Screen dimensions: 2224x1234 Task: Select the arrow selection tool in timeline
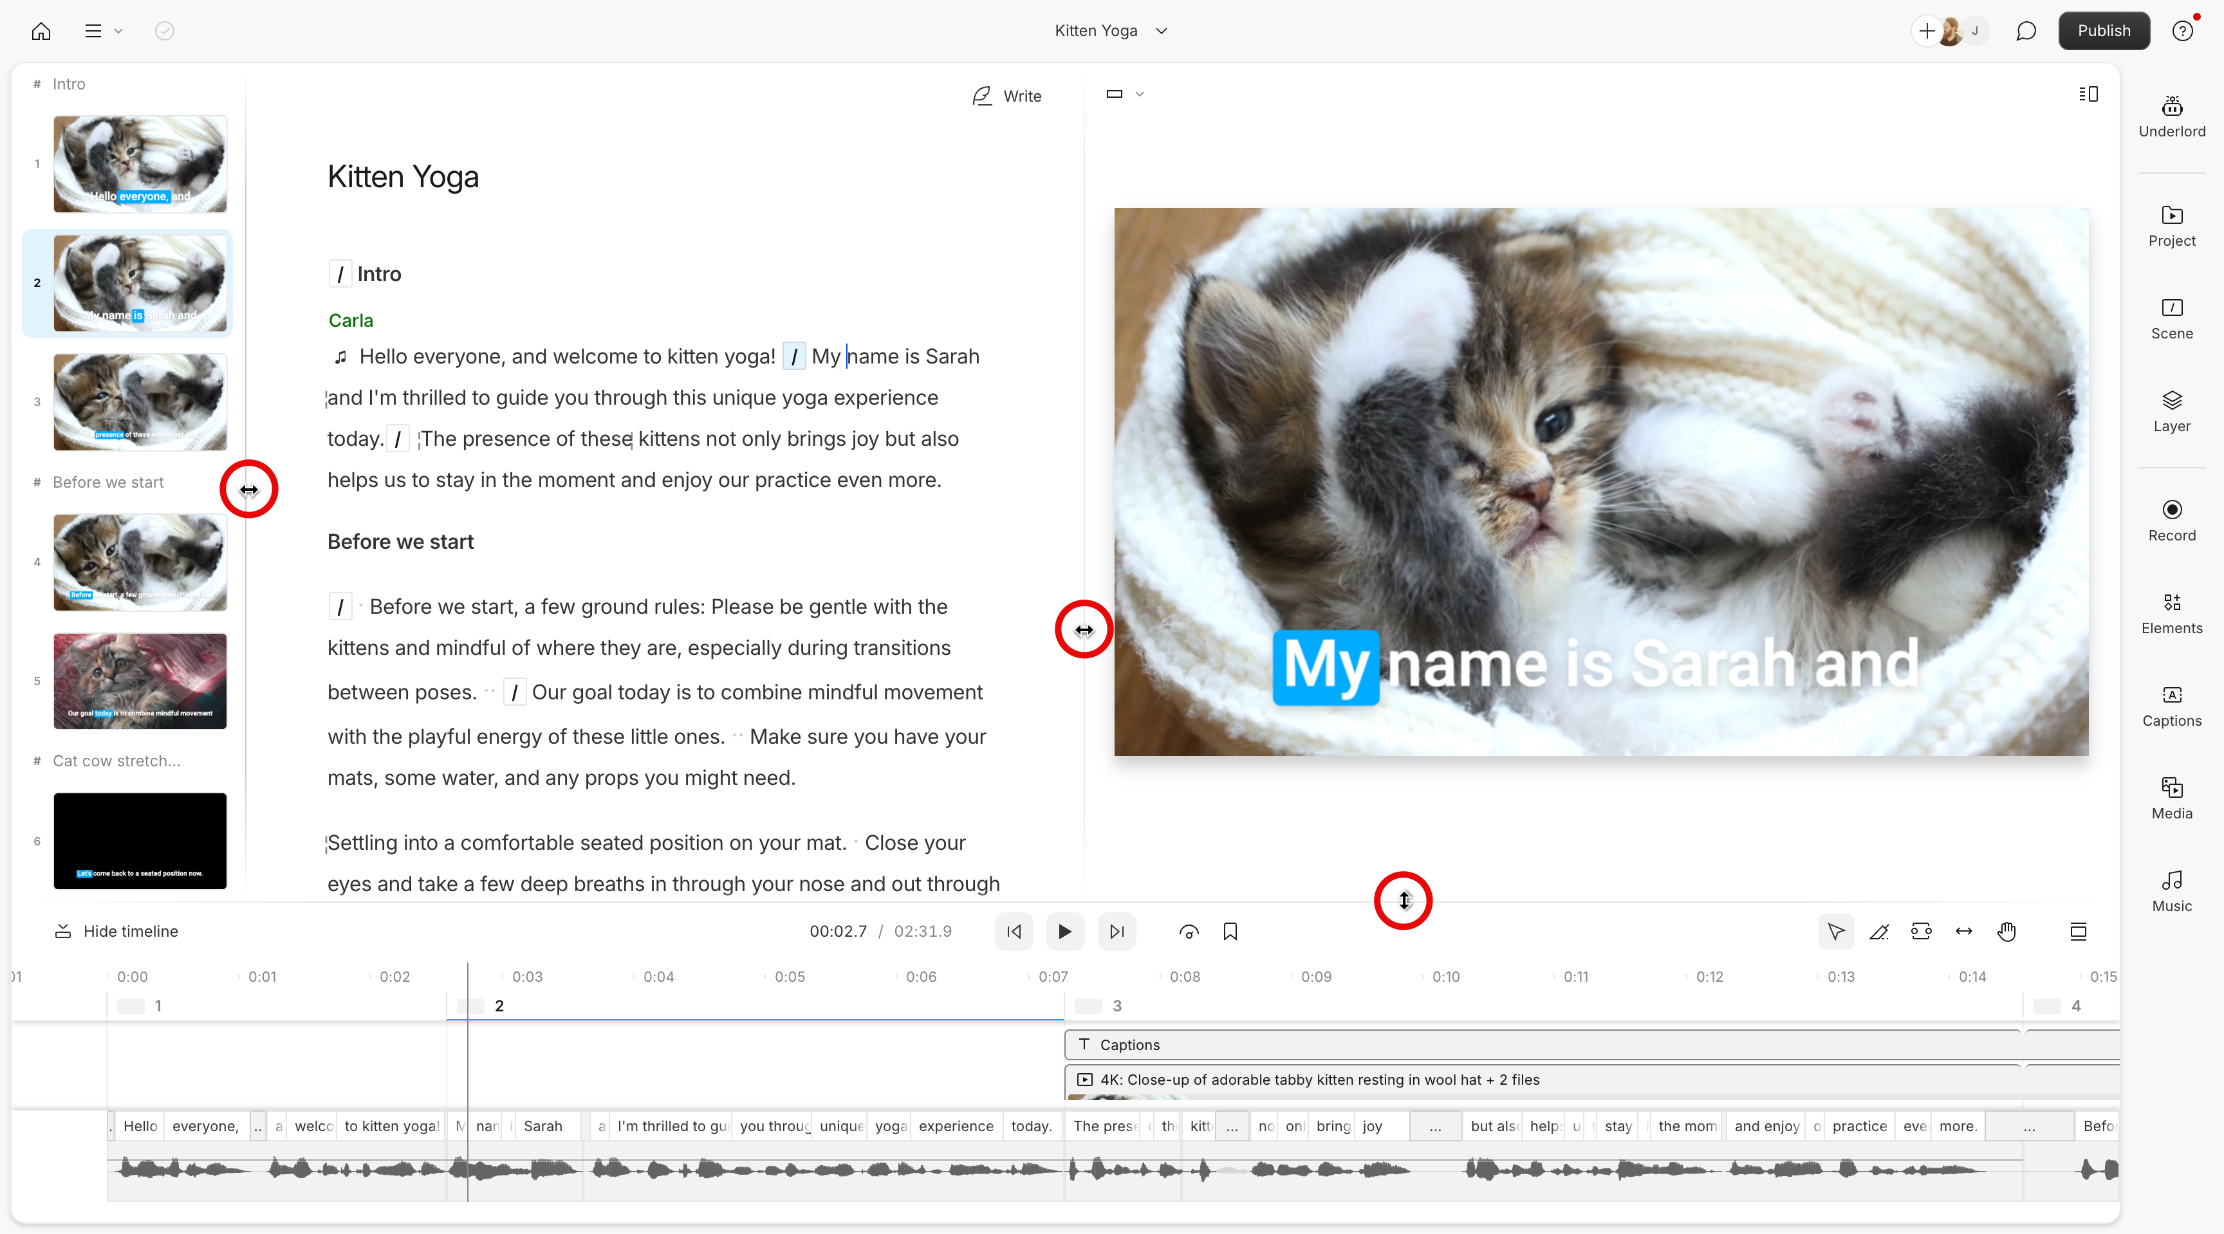[x=1835, y=931]
